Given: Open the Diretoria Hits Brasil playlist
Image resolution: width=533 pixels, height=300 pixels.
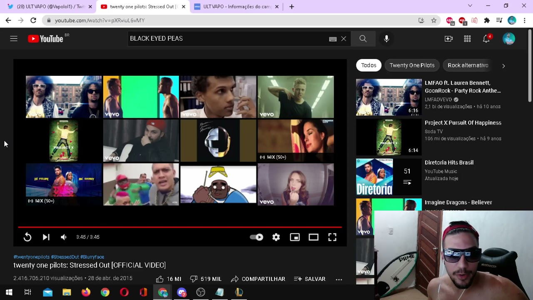Looking at the screenshot, I should click(x=449, y=162).
